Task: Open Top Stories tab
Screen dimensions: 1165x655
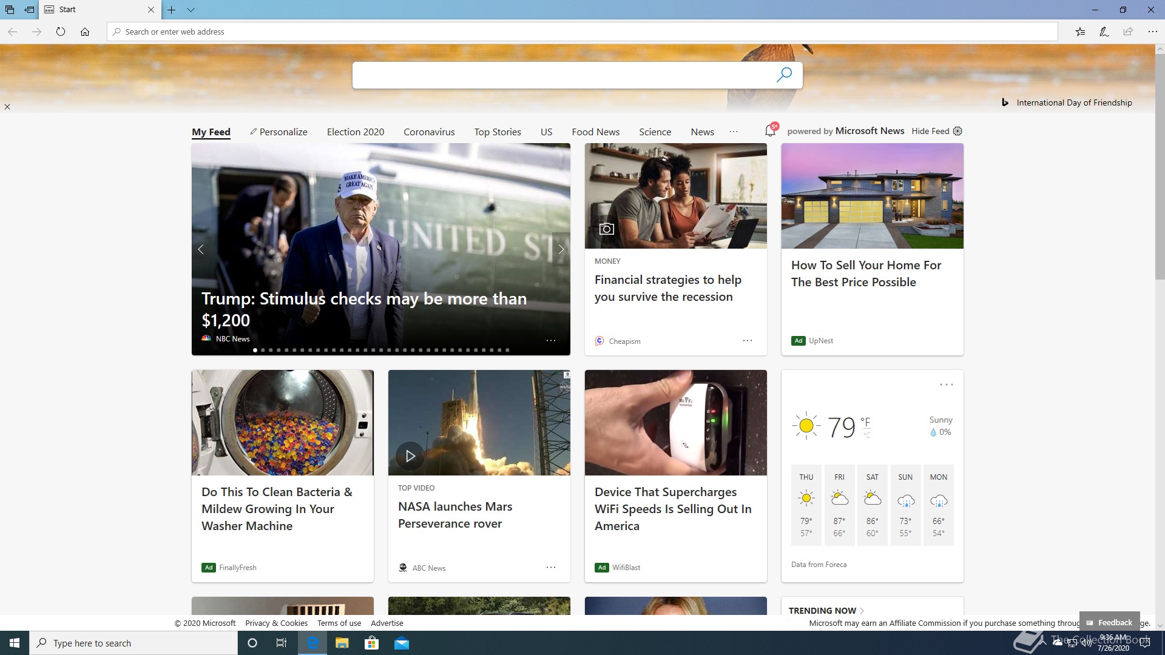Action: coord(498,132)
